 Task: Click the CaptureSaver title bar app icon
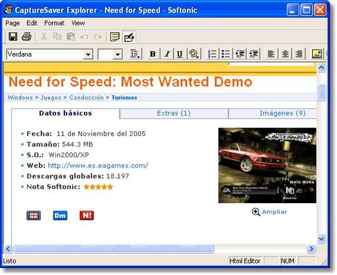pyautogui.click(x=8, y=10)
